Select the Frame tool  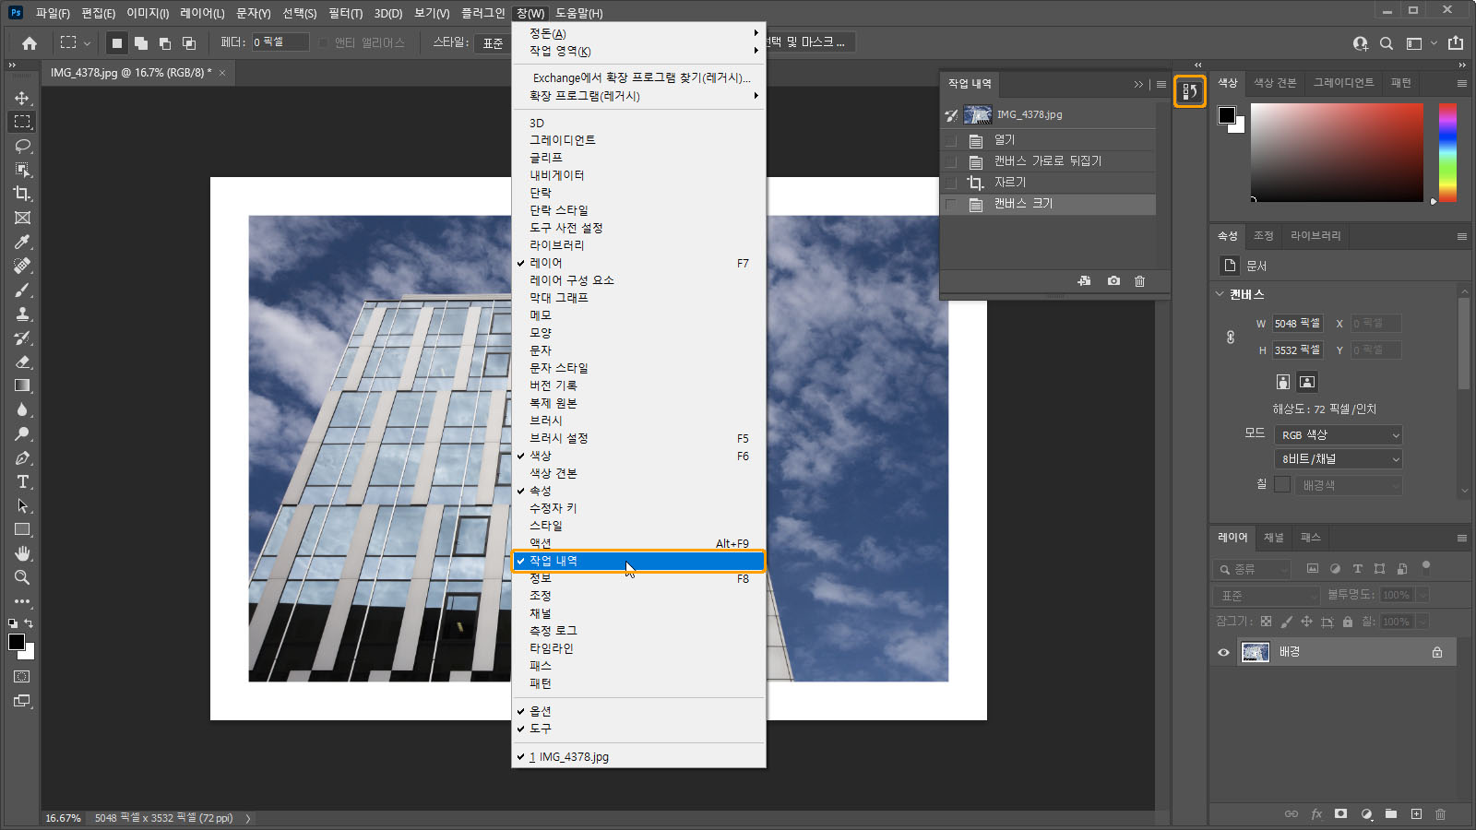point(22,218)
